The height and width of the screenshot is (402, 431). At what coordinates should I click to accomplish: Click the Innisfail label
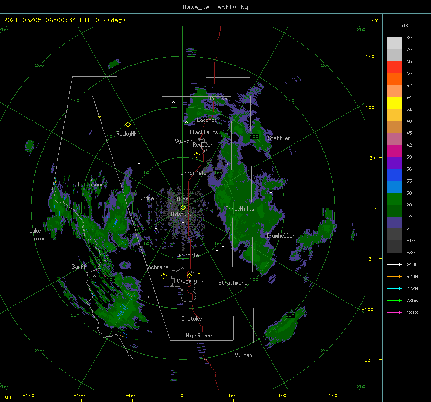pyautogui.click(x=193, y=173)
